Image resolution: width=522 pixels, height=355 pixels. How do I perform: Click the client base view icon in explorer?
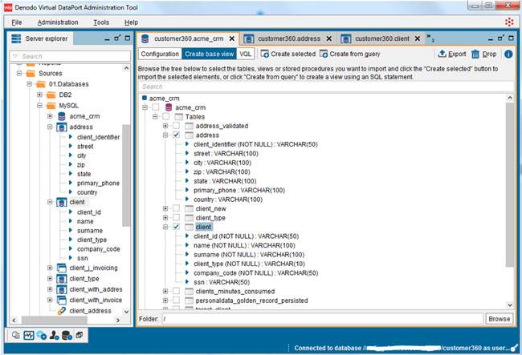[x=62, y=202]
